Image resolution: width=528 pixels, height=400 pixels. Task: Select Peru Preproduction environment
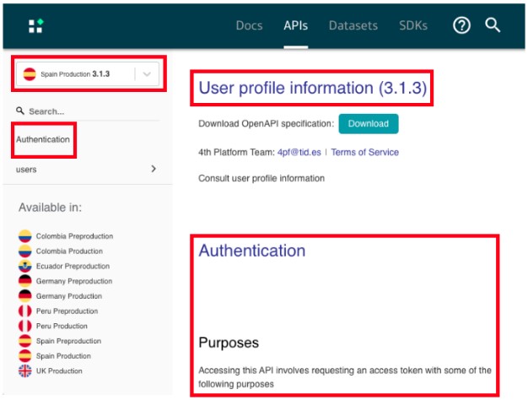pos(67,311)
